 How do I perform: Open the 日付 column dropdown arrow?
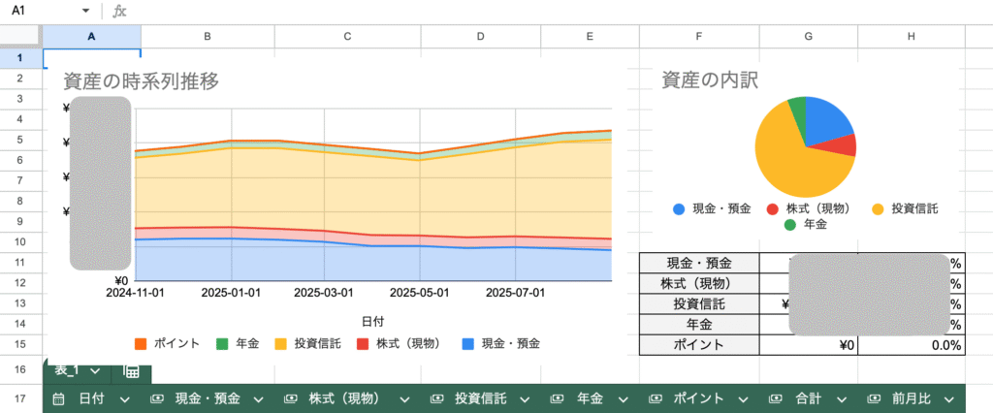coord(124,398)
